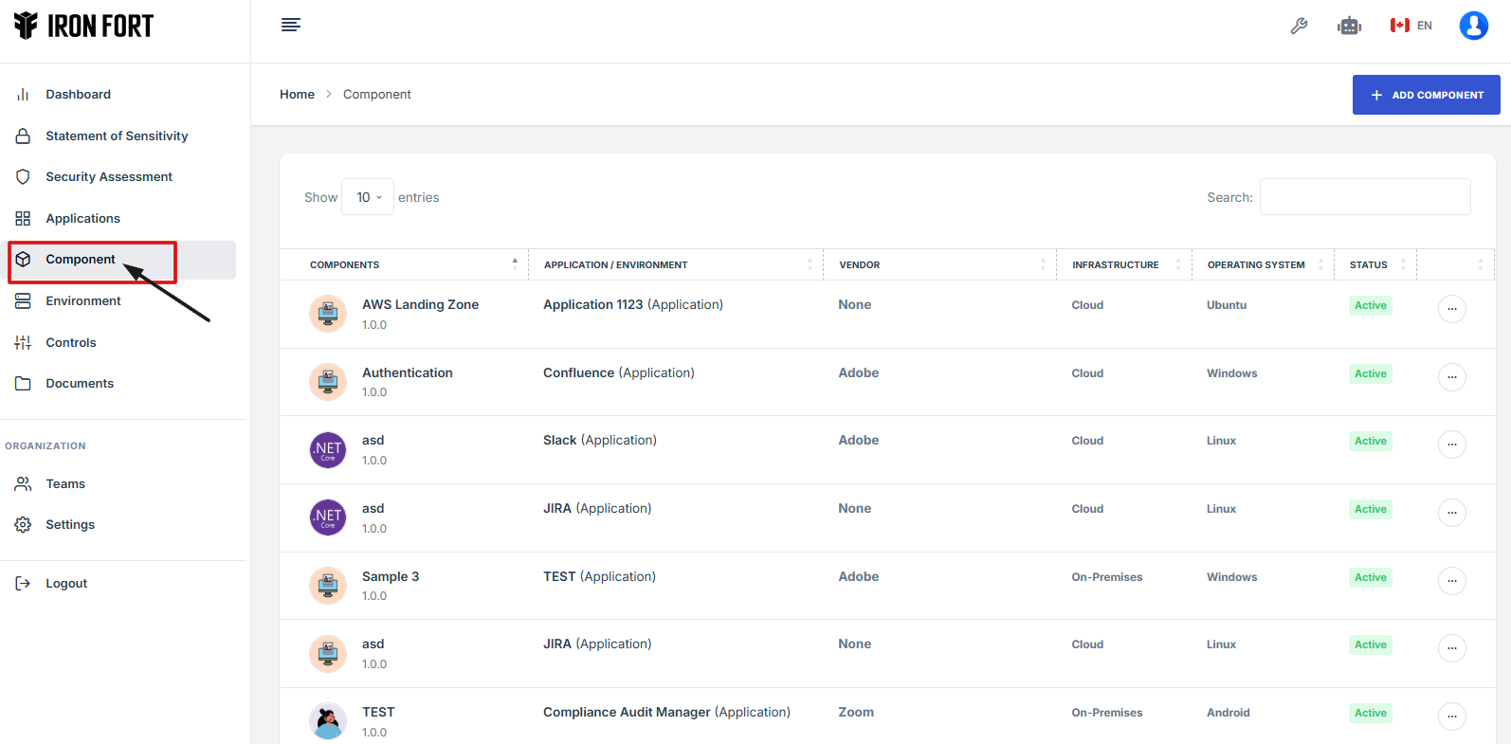Image resolution: width=1511 pixels, height=744 pixels.
Task: Click inside the Search input field
Action: point(1364,197)
